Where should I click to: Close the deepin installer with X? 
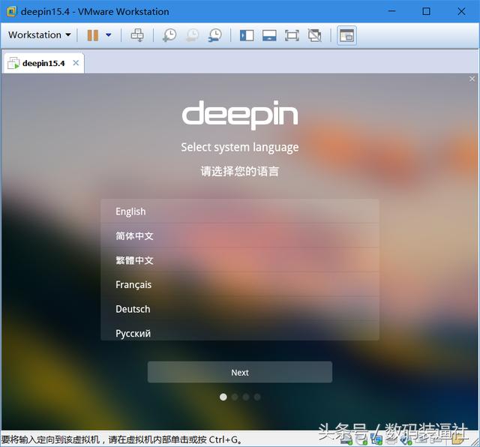tap(472, 79)
